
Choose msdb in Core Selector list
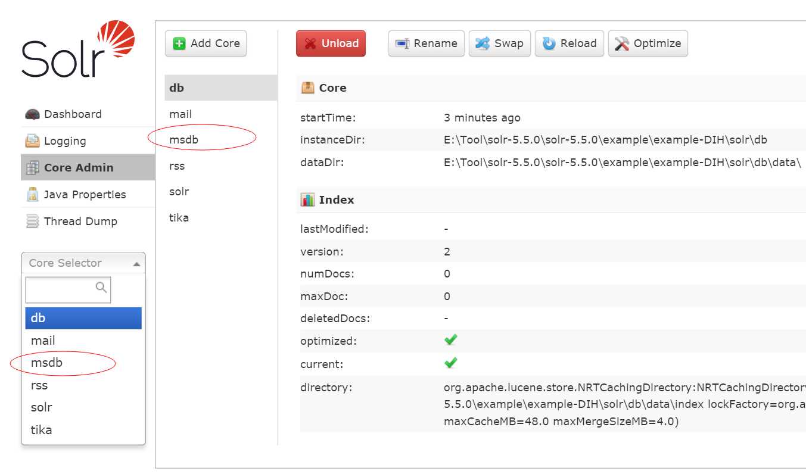tap(83, 363)
